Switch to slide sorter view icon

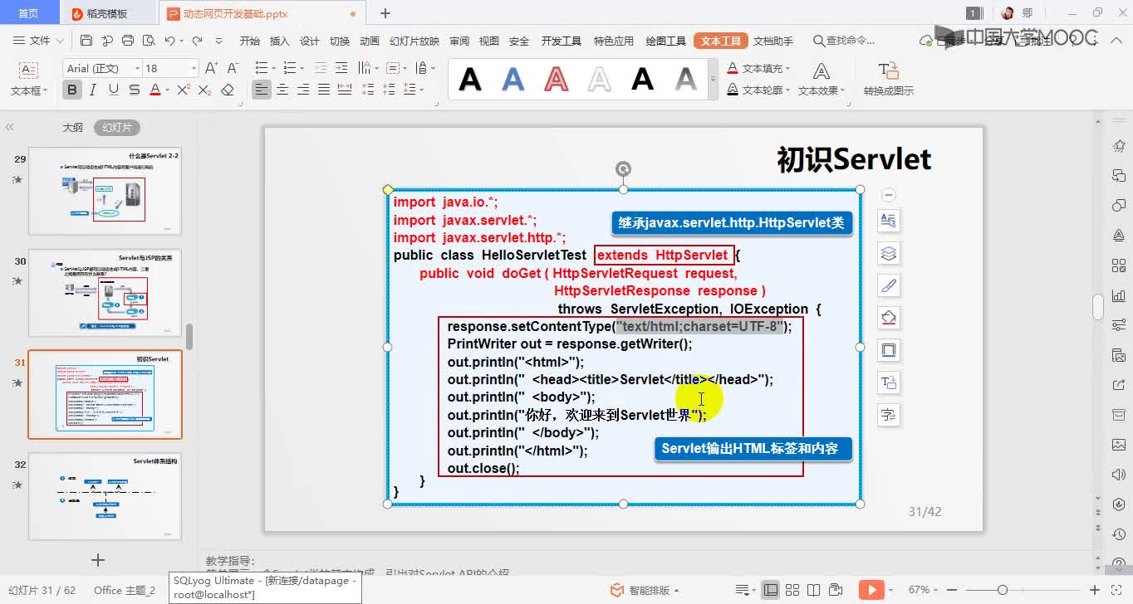pyautogui.click(x=794, y=590)
